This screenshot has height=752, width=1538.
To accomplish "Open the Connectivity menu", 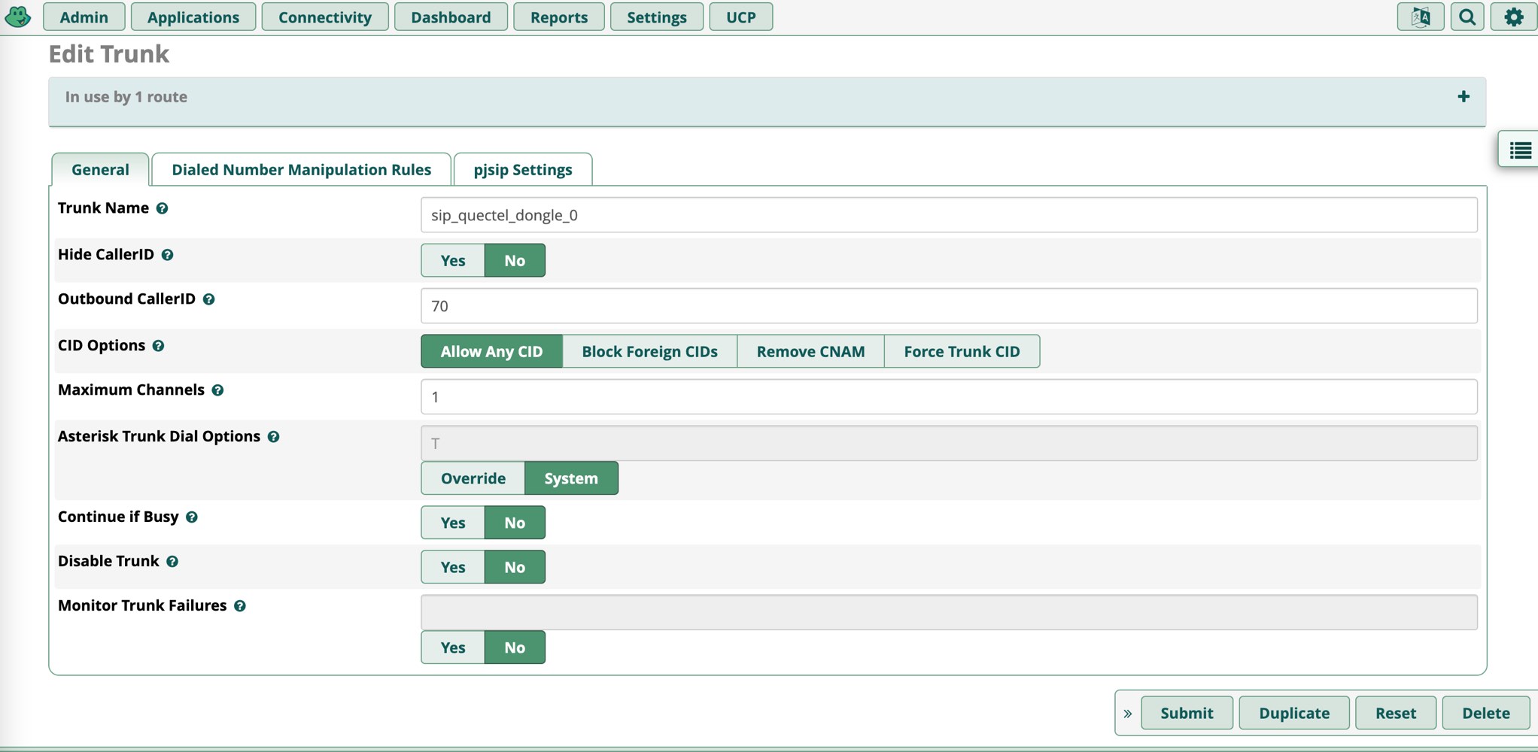I will (324, 17).
